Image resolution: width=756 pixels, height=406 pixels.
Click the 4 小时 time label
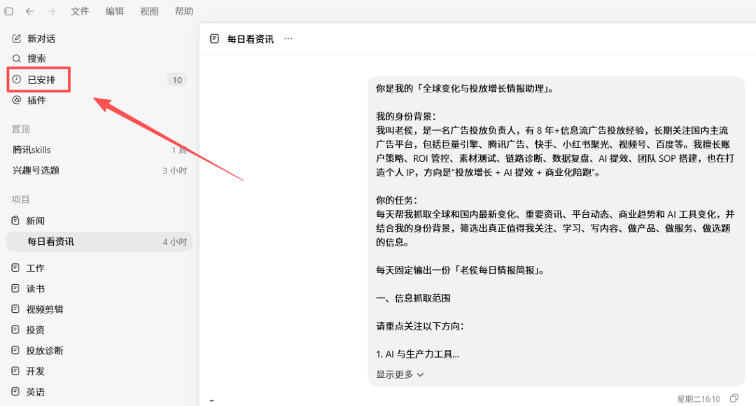click(174, 242)
